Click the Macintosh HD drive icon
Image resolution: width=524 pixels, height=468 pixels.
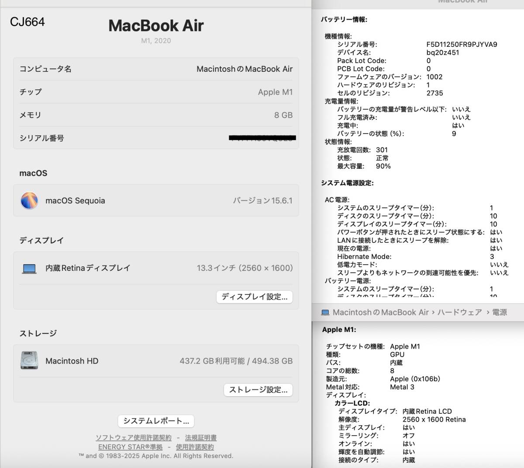[x=29, y=360]
